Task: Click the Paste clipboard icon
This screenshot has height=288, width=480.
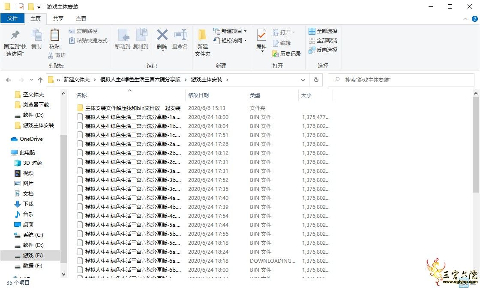Action: [54, 35]
